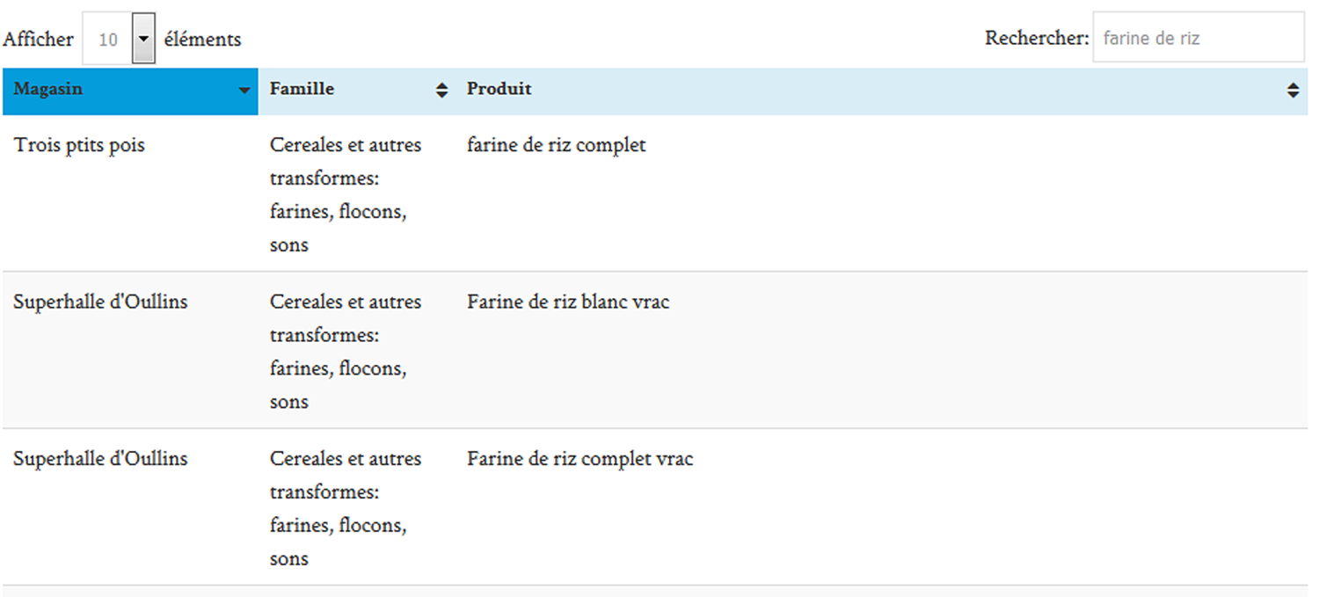Viewport: 1319px width, 597px height.
Task: Open the Afficher entries dropdown arrow
Action: (143, 39)
